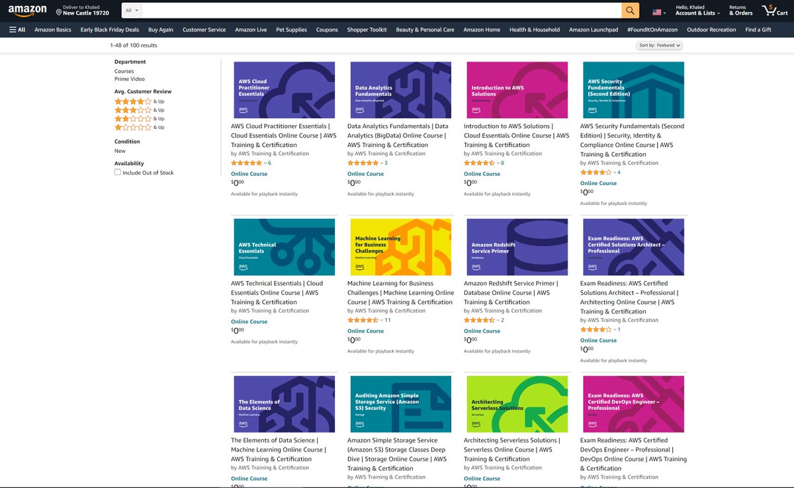
Task: Filter by 1 star & up
Action: tap(140, 127)
